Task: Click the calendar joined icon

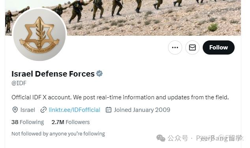Action: coord(108,110)
